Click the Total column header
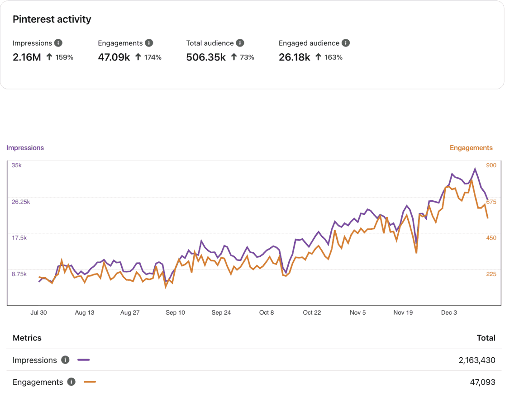The height and width of the screenshot is (397, 505). click(x=486, y=338)
